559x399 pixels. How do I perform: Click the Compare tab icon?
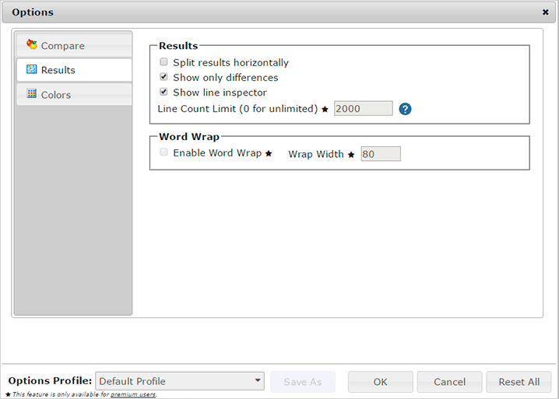(x=32, y=45)
